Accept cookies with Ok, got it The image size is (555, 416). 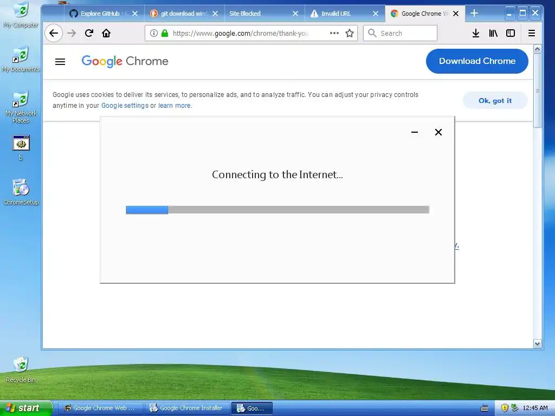coord(495,101)
